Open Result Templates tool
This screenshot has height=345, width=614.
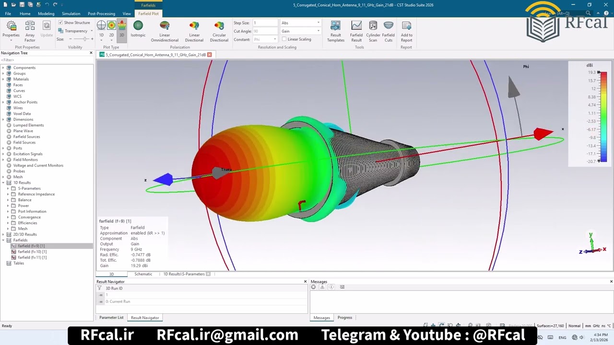(336, 31)
